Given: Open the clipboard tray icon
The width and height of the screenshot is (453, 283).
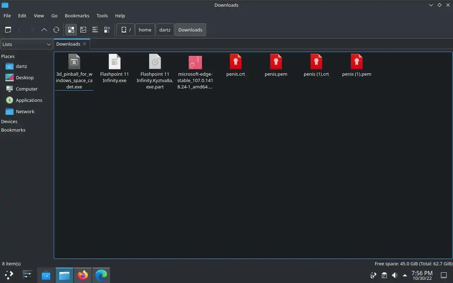Looking at the screenshot, I should 384,275.
